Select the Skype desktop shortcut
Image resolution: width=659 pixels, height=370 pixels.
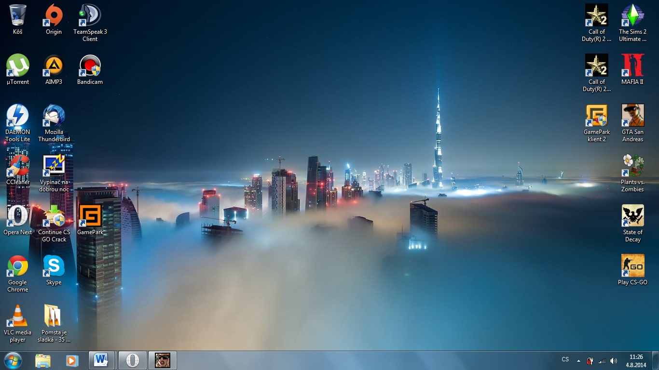click(x=54, y=266)
